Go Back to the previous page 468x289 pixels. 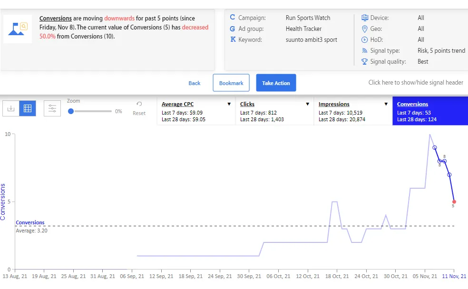195,83
